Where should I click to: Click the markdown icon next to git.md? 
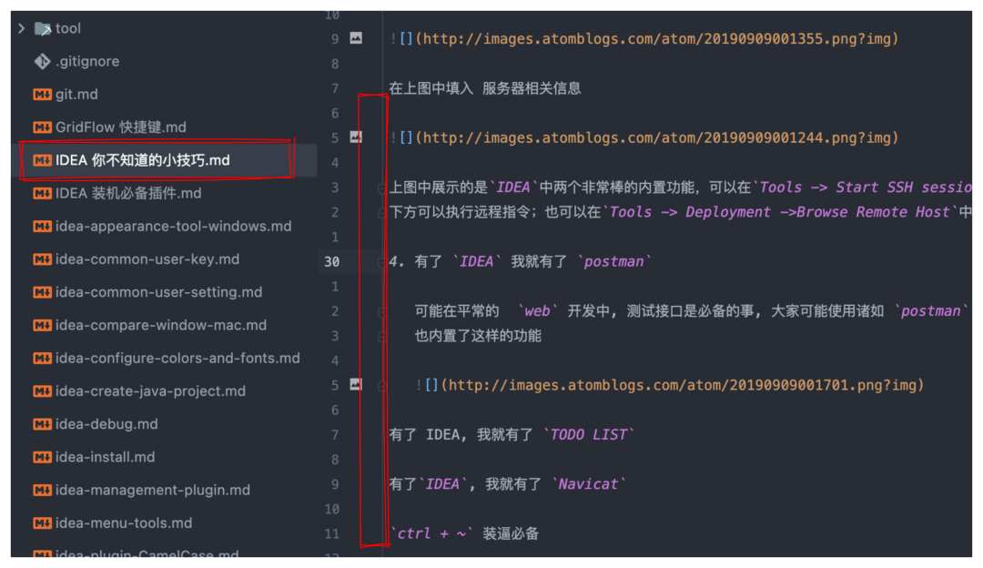click(x=41, y=94)
